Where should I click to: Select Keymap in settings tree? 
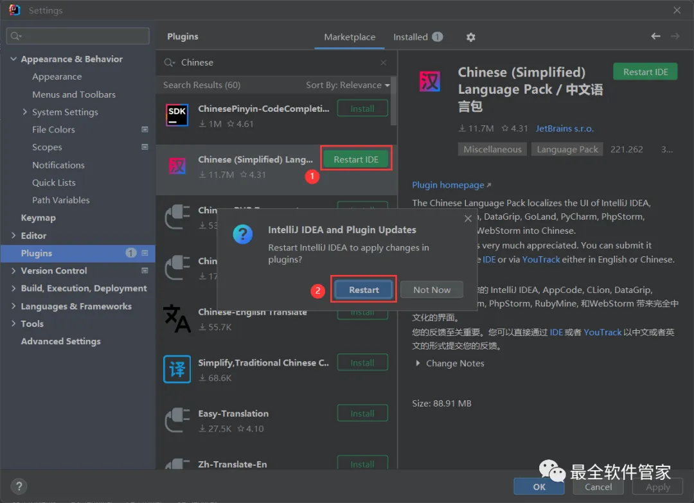[39, 218]
